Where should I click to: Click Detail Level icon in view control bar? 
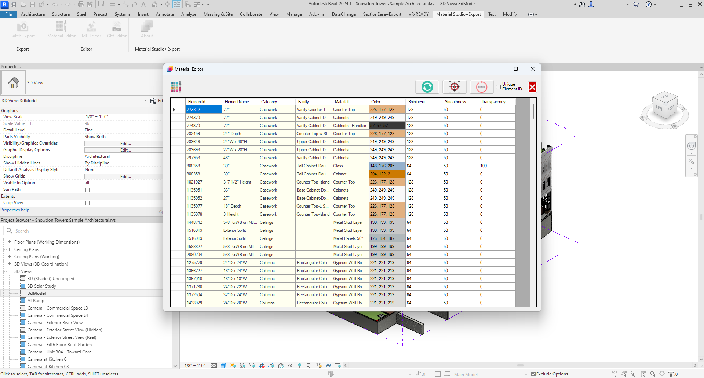[x=214, y=366]
